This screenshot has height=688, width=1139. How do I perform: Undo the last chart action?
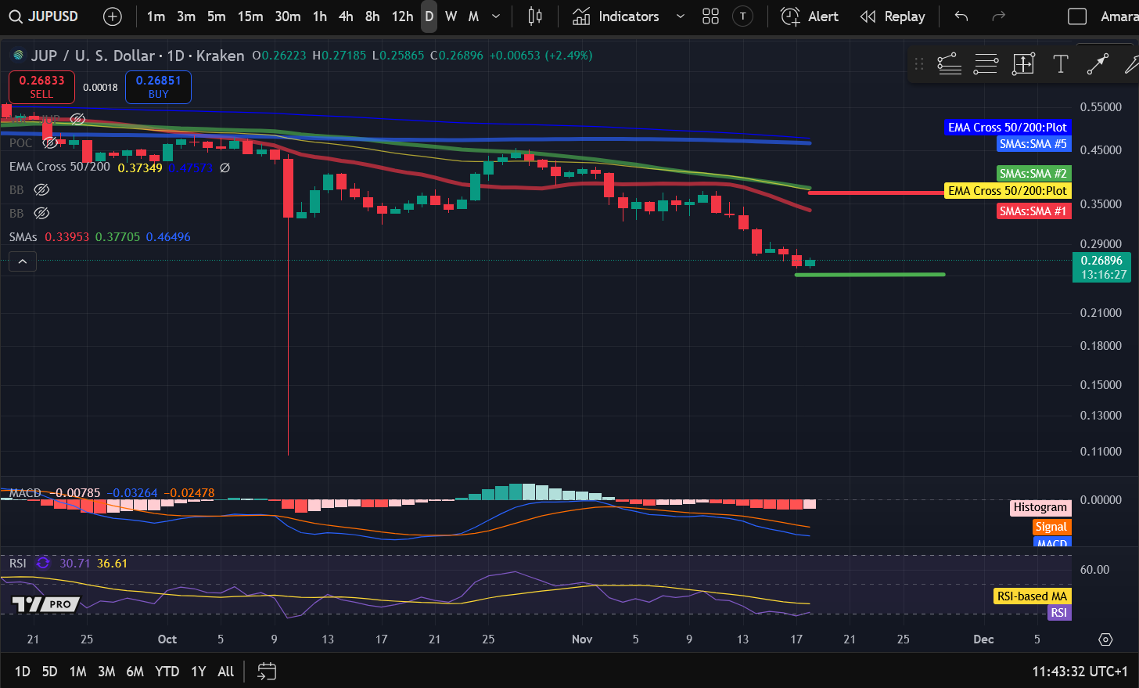pyautogui.click(x=961, y=16)
